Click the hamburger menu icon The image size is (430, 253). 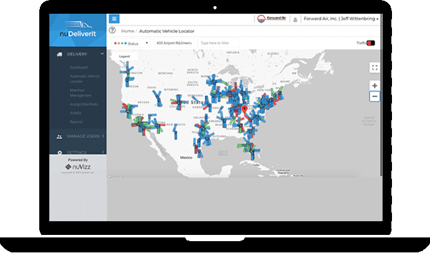point(113,19)
